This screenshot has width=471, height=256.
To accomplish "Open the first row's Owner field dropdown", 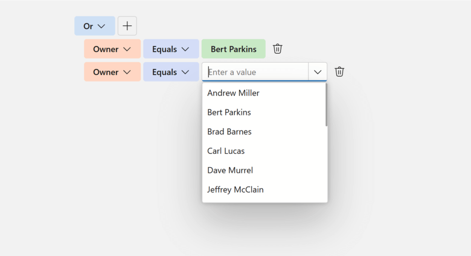I will [112, 49].
